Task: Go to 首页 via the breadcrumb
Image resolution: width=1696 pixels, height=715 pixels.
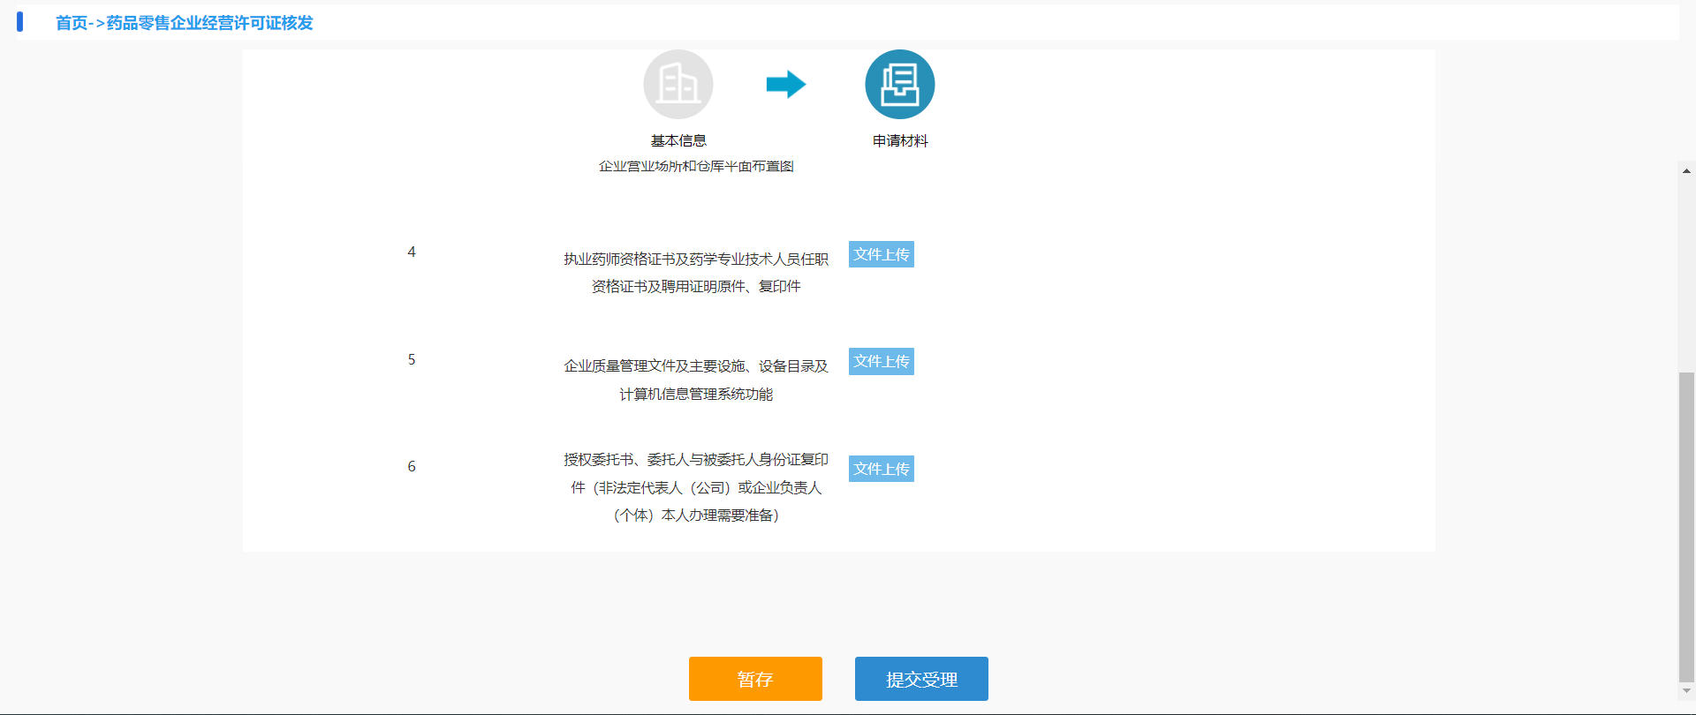Action: coord(72,23)
